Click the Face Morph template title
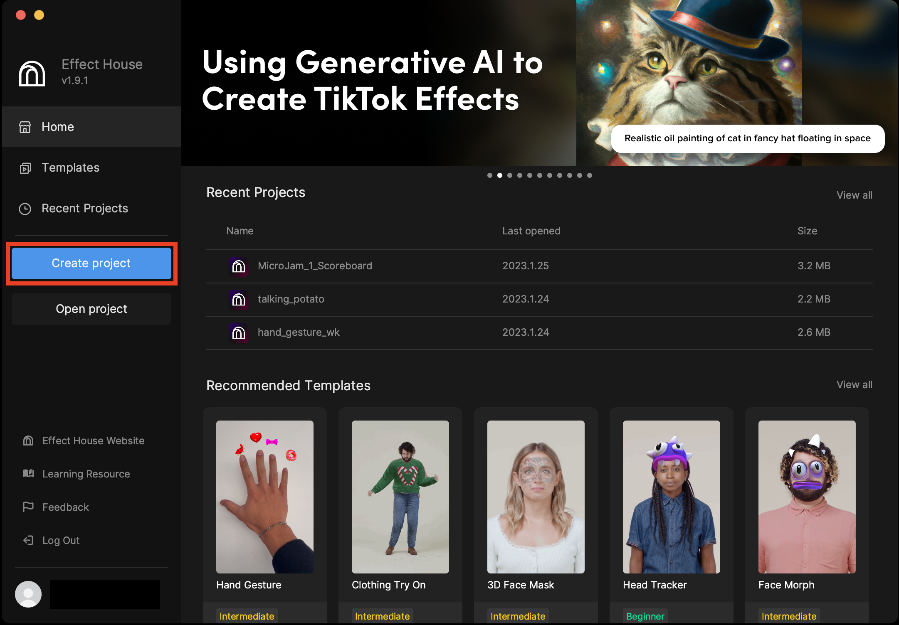Viewport: 899px width, 625px height. tap(786, 585)
